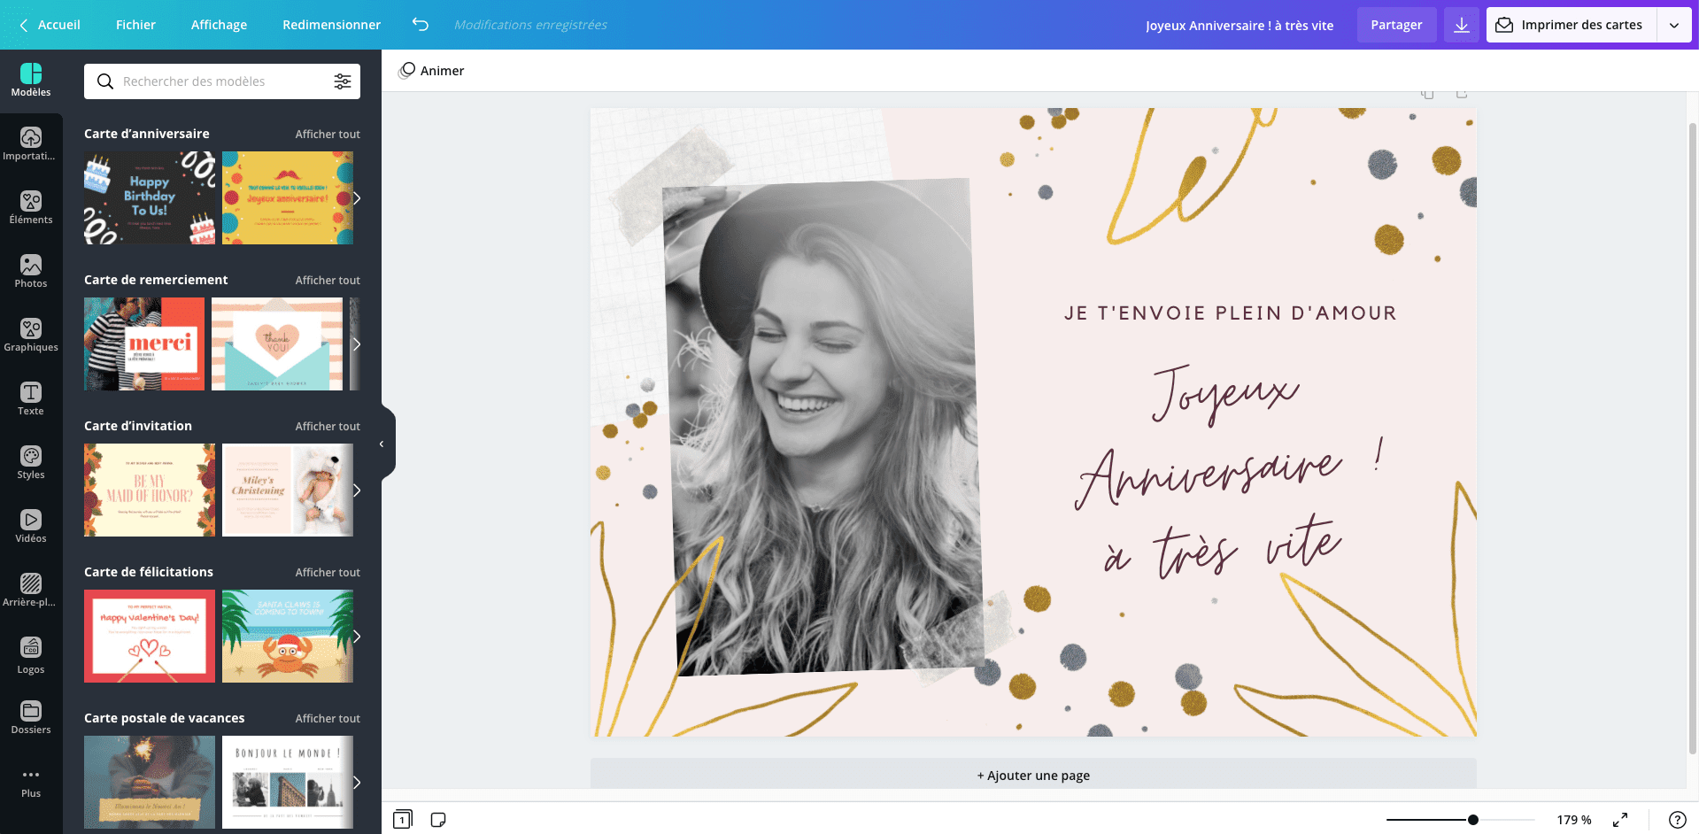This screenshot has height=834, width=1699.
Task: Click the Partager button
Action: [1396, 25]
